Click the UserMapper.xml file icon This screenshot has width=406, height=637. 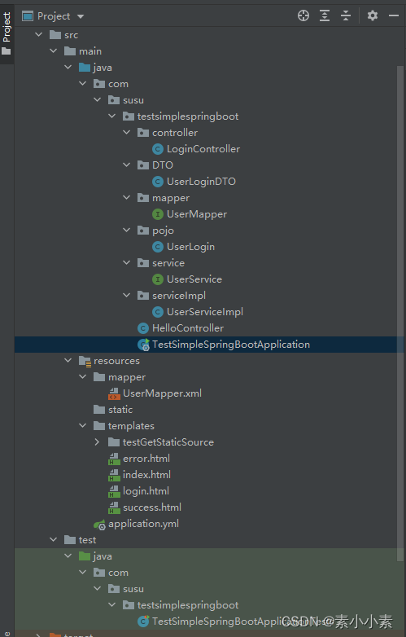point(115,393)
